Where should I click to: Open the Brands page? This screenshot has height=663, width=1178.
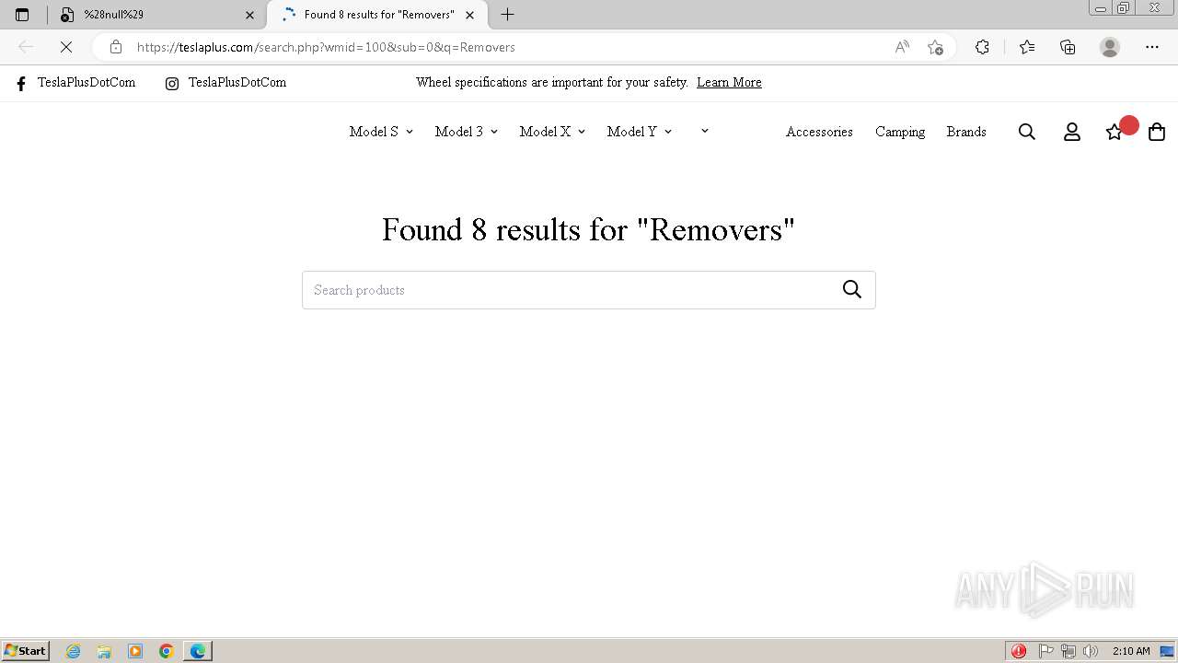pyautogui.click(x=966, y=132)
